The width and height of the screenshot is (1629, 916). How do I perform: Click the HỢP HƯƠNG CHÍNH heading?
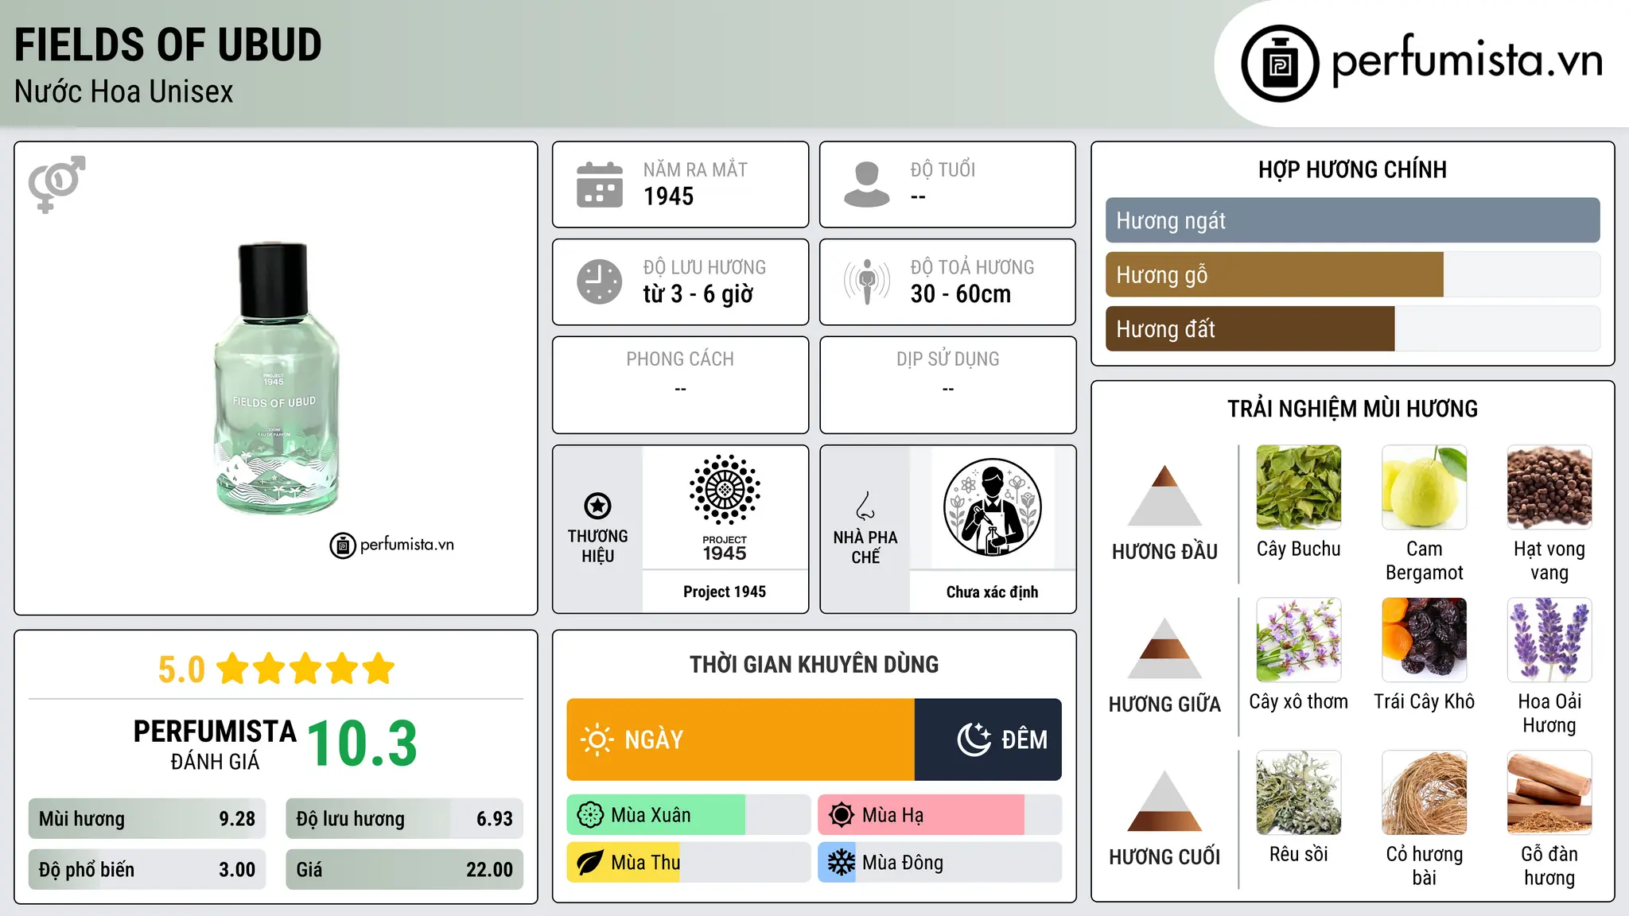coord(1352,169)
